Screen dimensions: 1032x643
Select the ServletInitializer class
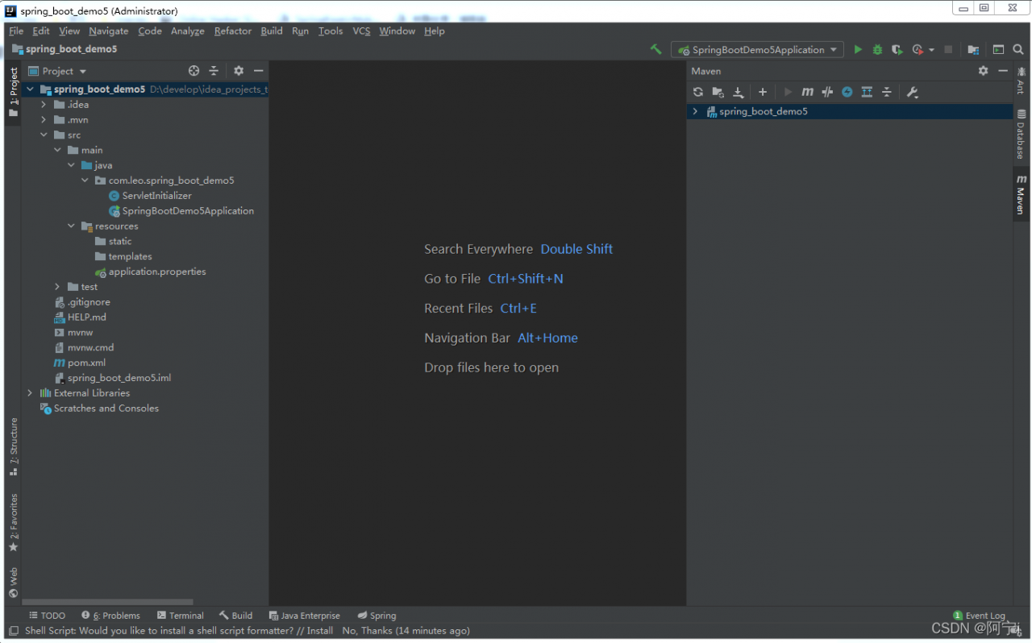156,196
